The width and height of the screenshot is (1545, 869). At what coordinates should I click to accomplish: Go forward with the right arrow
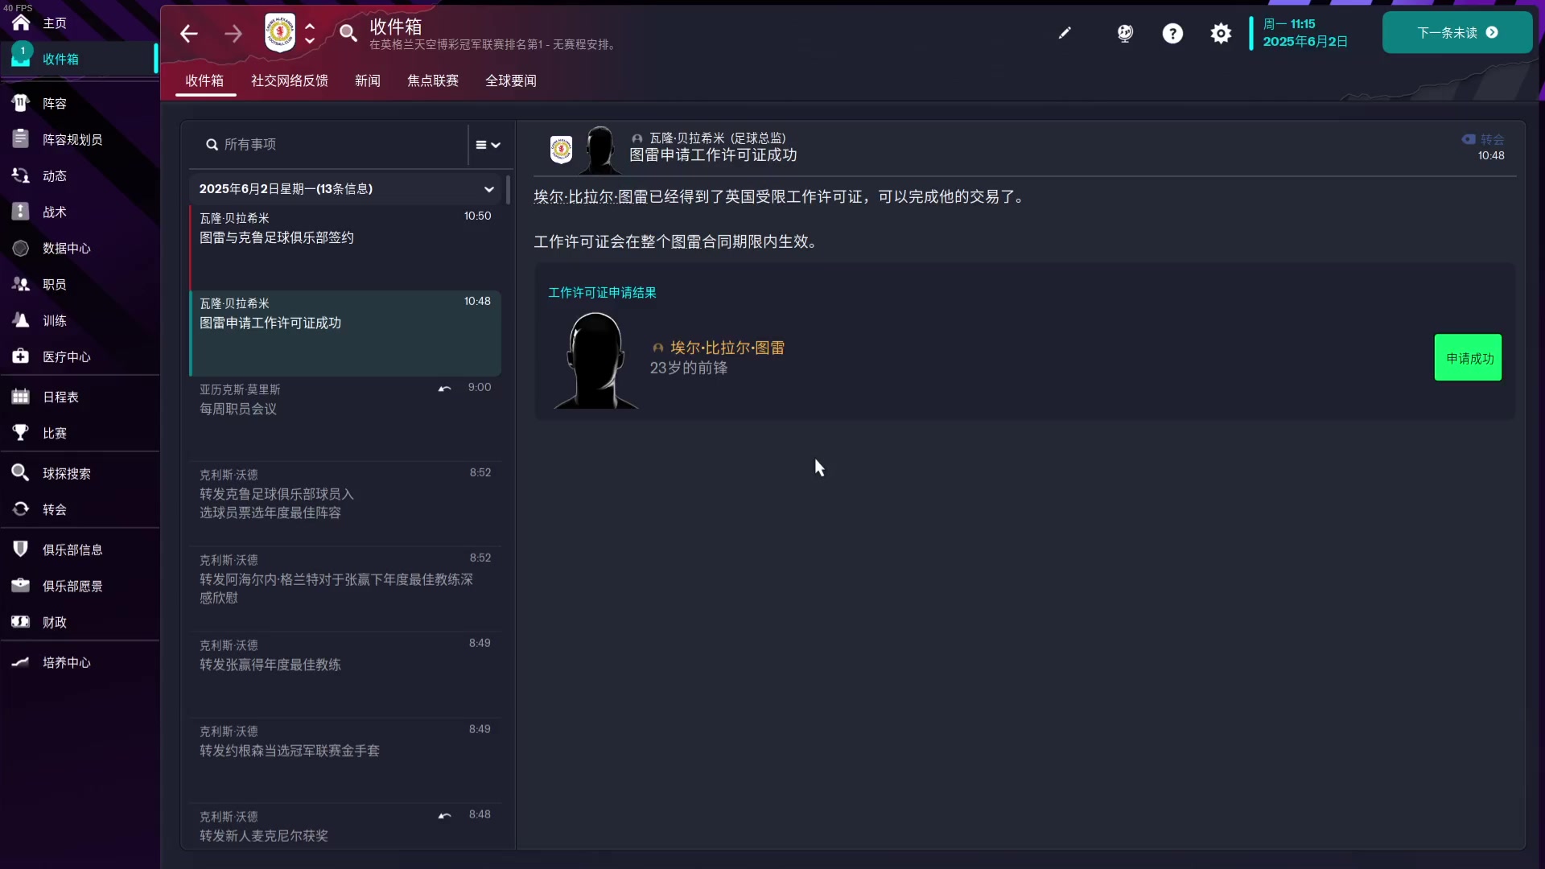233,33
